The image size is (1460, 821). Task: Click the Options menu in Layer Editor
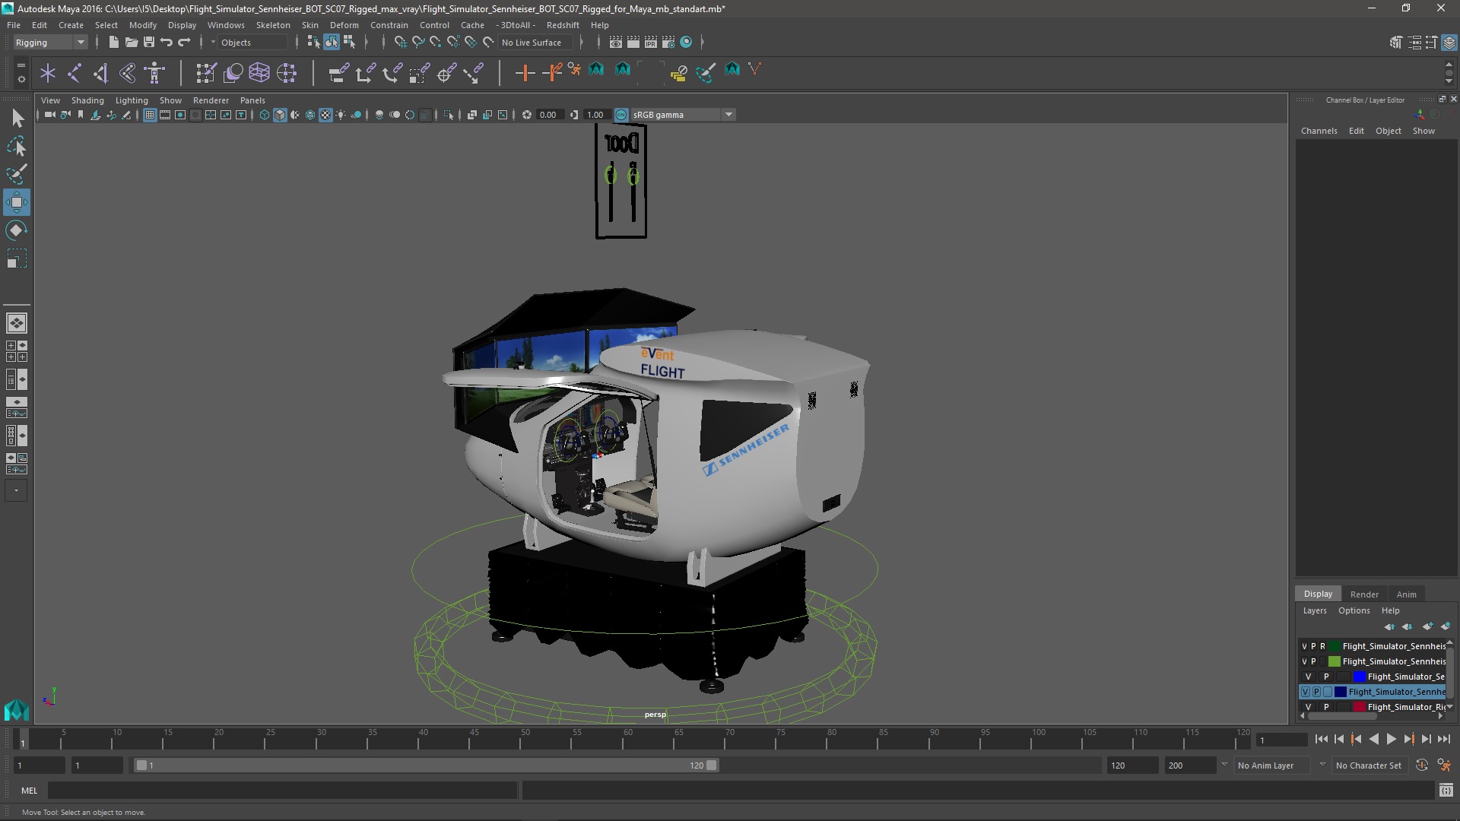coord(1354,610)
